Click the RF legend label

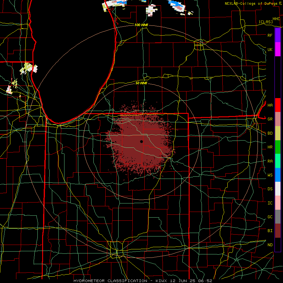click(x=270, y=35)
